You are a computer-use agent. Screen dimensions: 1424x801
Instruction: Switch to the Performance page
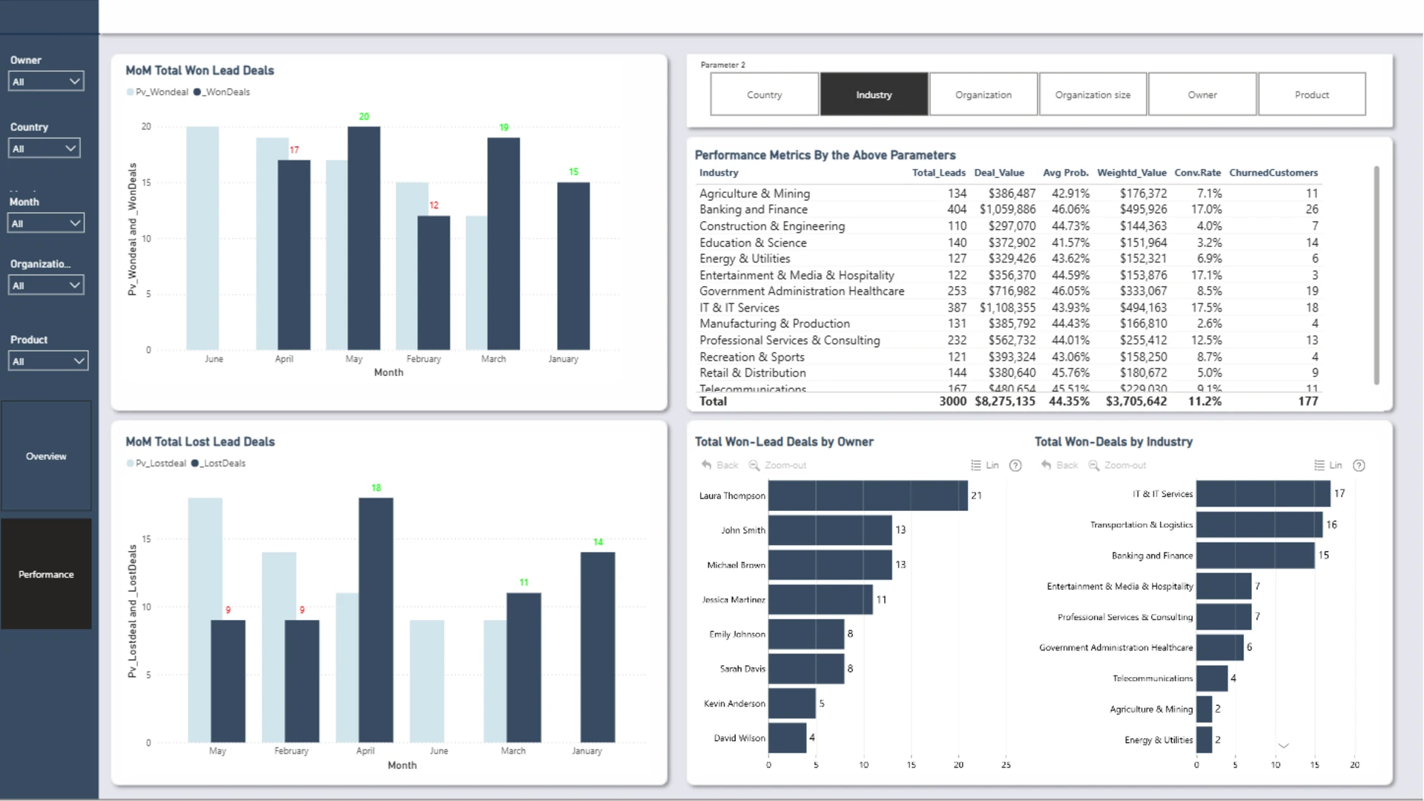pos(46,574)
